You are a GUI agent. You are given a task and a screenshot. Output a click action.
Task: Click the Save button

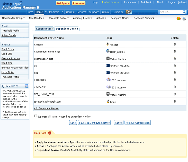[73, 123]
